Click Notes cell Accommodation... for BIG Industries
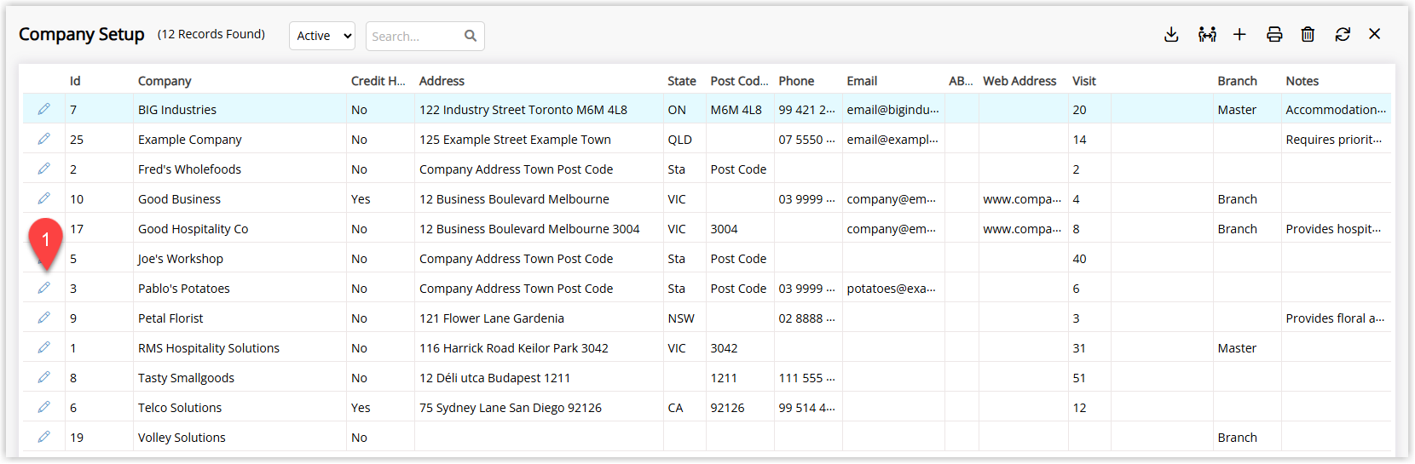Screen dimensions: 1415x464 (x=1336, y=110)
